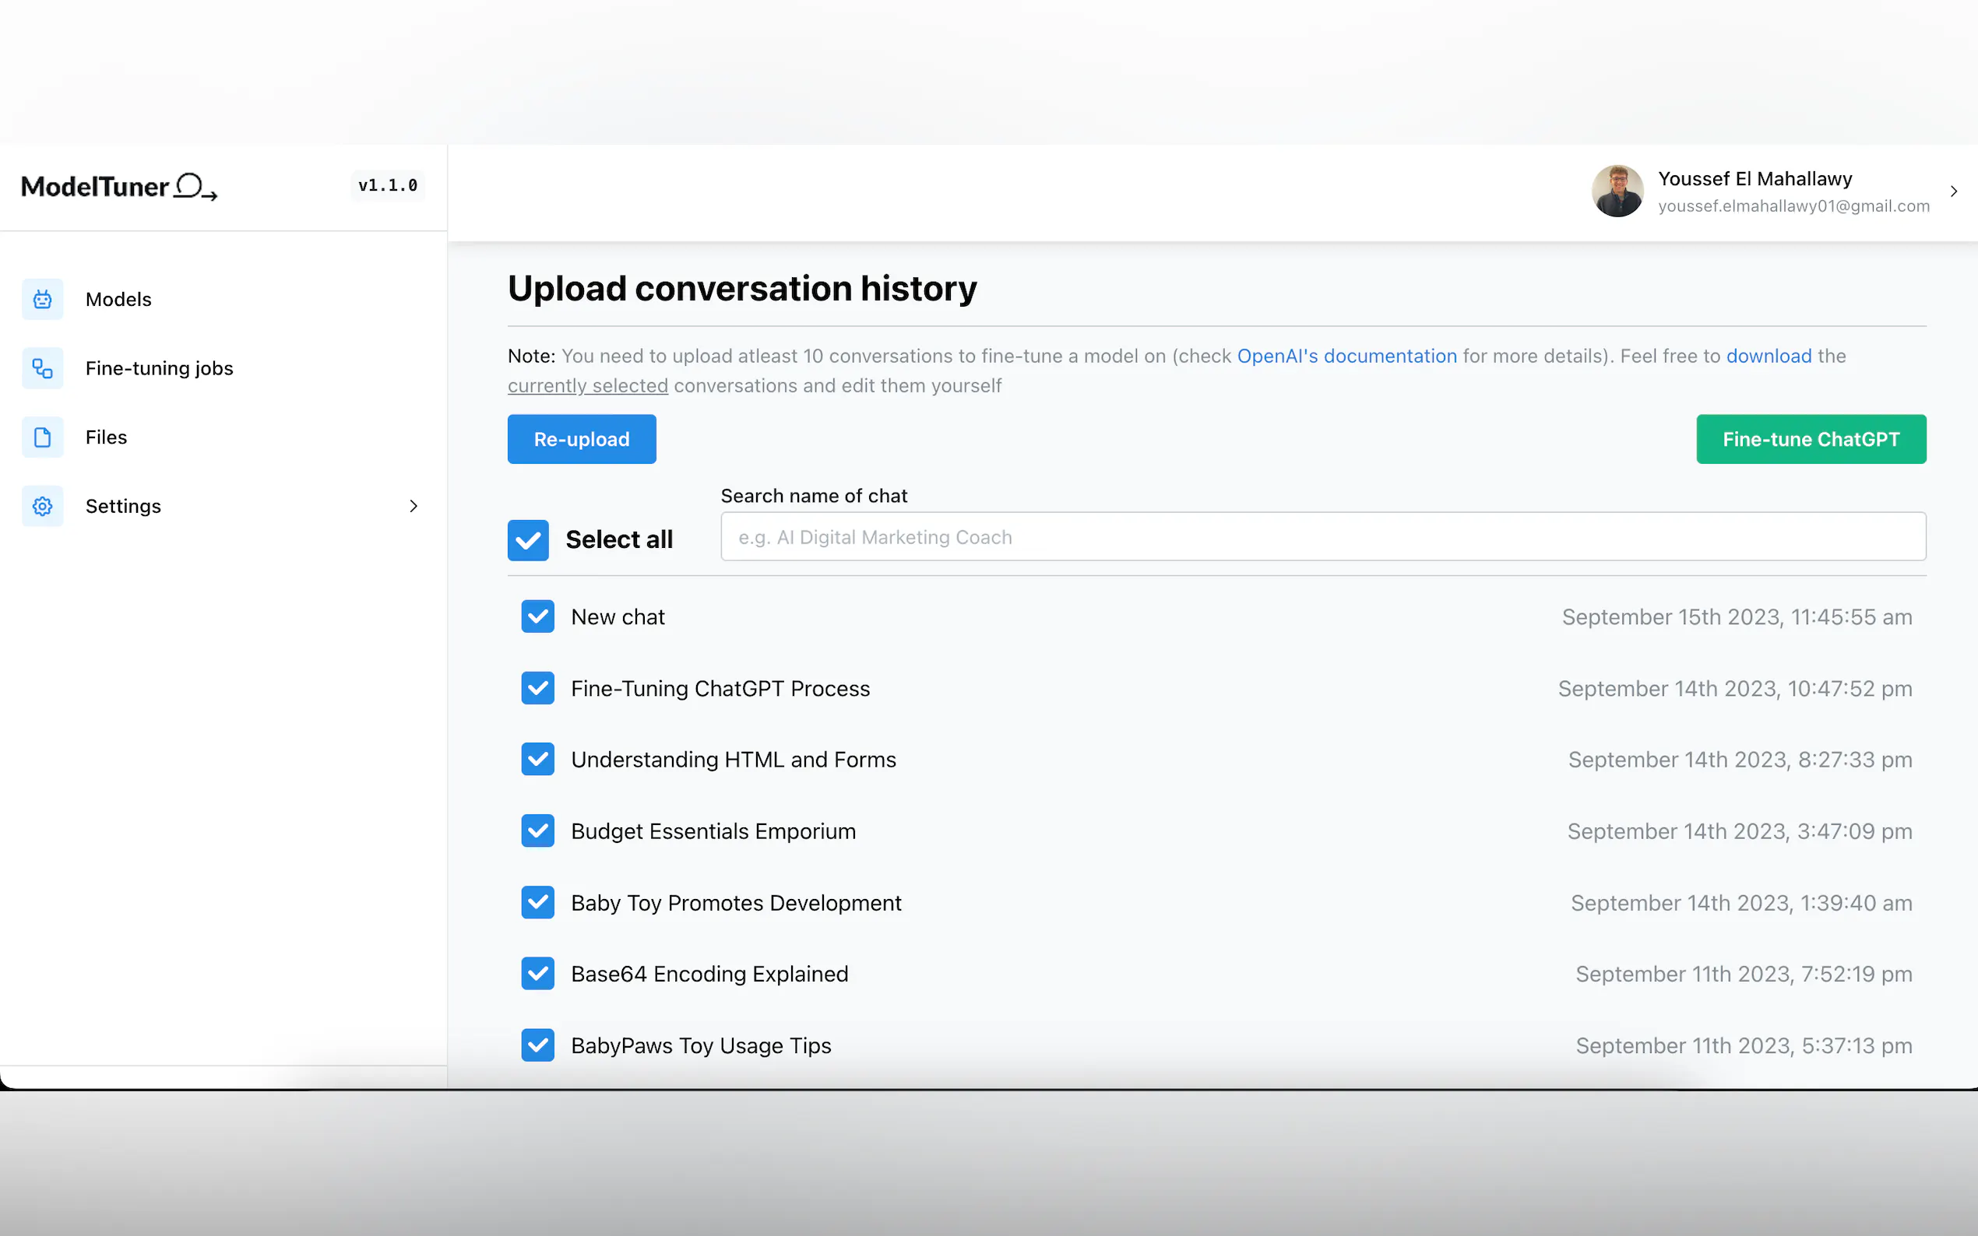Image resolution: width=1978 pixels, height=1236 pixels.
Task: Click the Fine-tune ChatGPT button
Action: (1811, 439)
